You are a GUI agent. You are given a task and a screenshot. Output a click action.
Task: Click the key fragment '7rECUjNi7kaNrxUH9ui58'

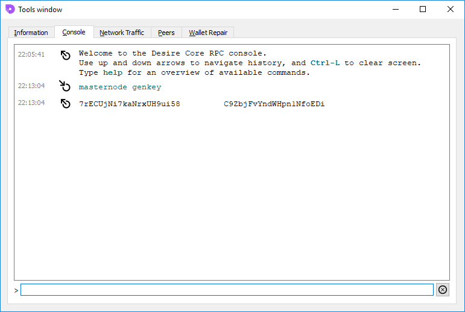click(x=129, y=104)
